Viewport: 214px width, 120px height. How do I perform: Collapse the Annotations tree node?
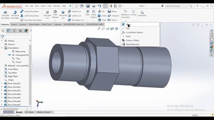(2, 48)
